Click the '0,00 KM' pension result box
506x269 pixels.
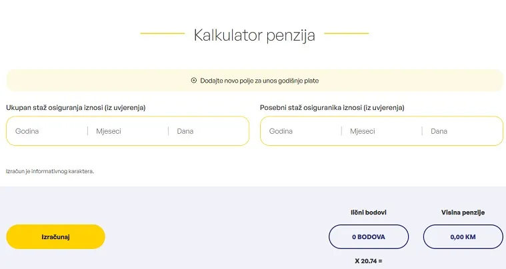click(463, 237)
